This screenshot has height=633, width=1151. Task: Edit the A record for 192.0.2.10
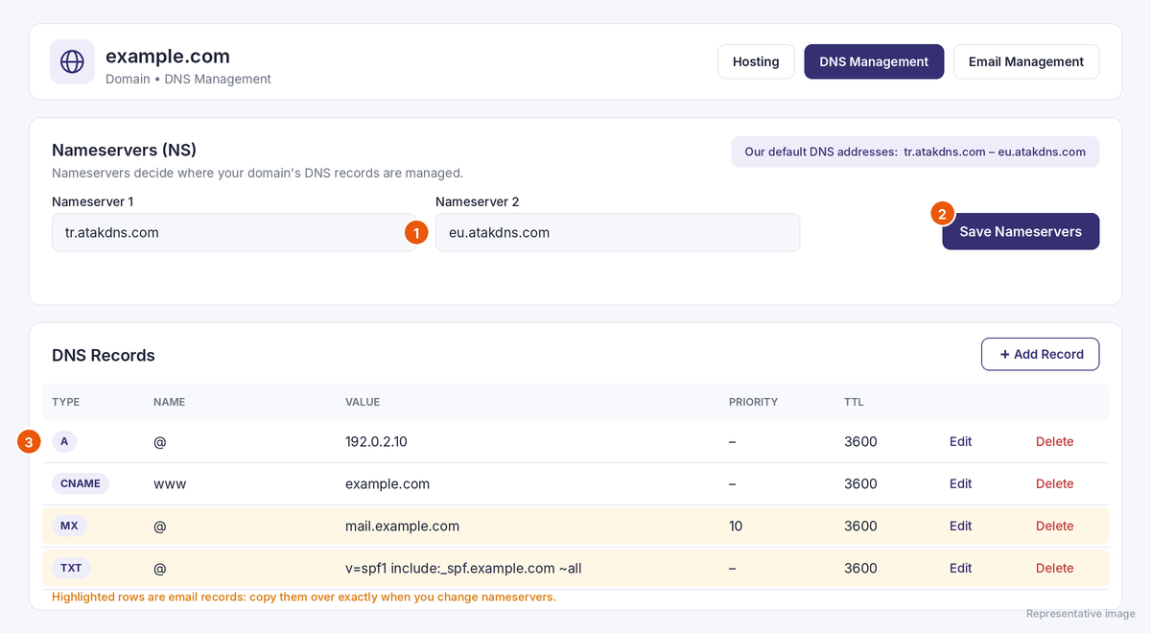click(x=960, y=441)
